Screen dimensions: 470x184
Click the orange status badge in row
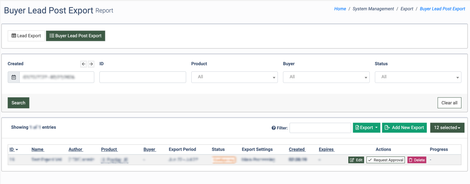click(x=224, y=160)
